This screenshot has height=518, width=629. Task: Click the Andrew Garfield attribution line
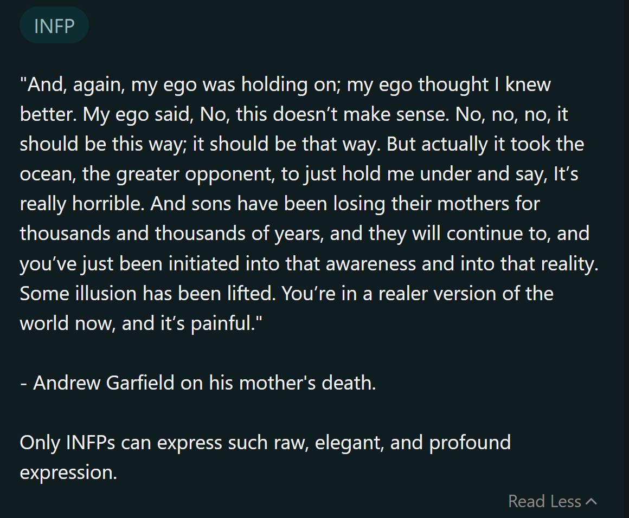click(198, 383)
